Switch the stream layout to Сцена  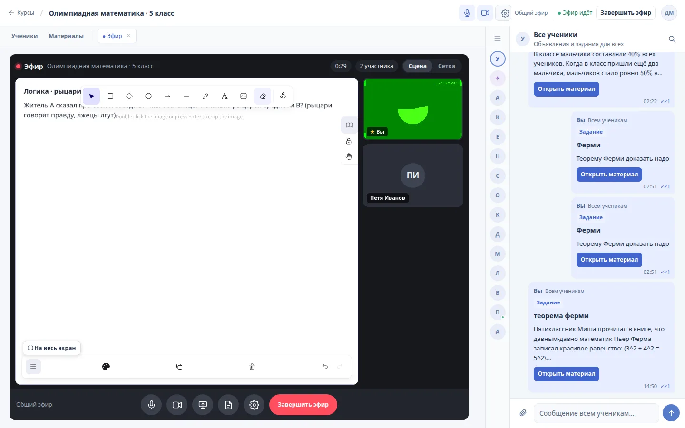(417, 66)
